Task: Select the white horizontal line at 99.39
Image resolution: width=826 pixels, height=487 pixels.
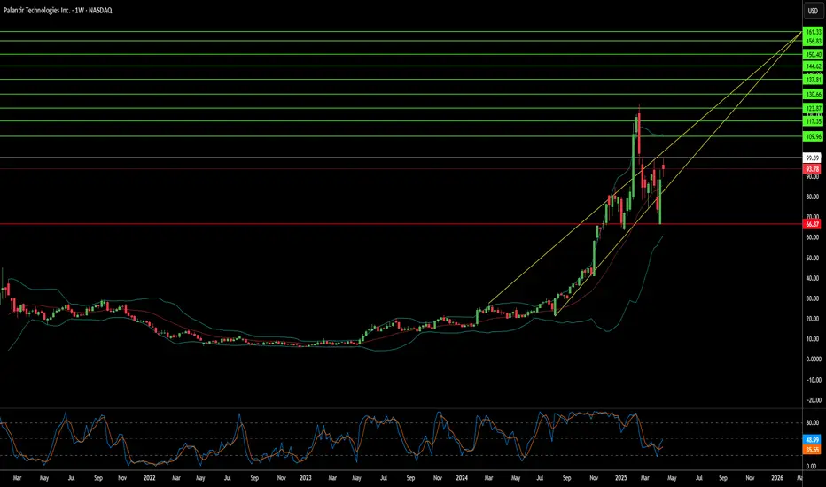Action: tap(401, 158)
